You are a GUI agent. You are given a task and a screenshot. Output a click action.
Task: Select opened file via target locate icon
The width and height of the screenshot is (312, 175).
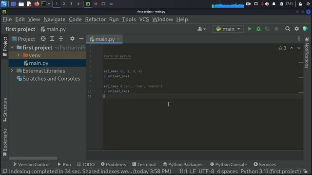43,39
